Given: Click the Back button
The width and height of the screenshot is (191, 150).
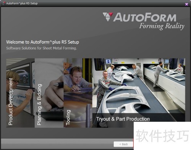Looking at the screenshot, I should pyautogui.click(x=123, y=144).
